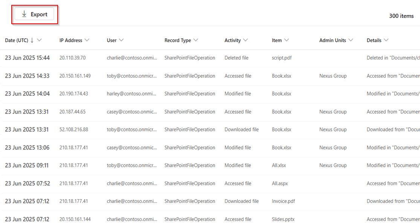Select the Downloaded file row for Invoice.pdf
420x224 pixels.
[241, 201]
